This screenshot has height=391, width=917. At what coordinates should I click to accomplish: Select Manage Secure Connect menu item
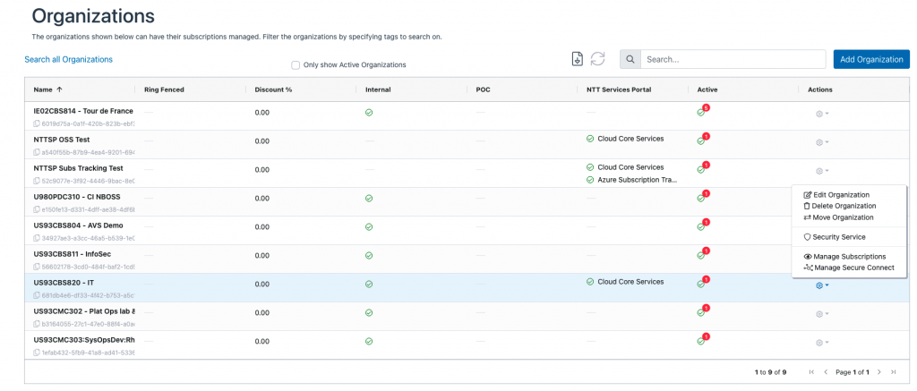(849, 268)
